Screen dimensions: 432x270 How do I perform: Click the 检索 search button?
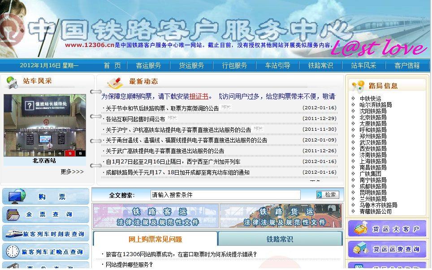(x=328, y=195)
